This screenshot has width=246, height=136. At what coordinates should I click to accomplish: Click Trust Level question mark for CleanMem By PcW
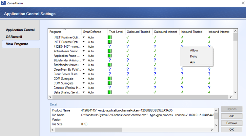pos(110,69)
